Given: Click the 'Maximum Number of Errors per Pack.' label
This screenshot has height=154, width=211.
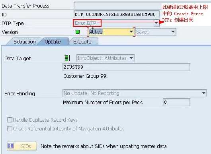Looking at the screenshot, I should point(103,103).
